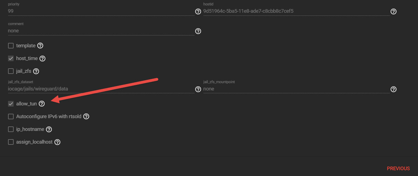Open help icon next to jail_zfs
This screenshot has height=176, width=418.
pyautogui.click(x=36, y=71)
